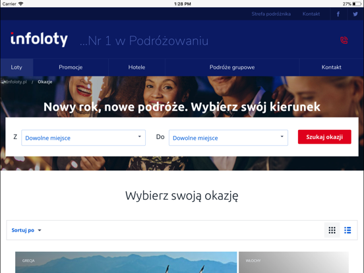Open the Grecja offer thumbnail
Screen dimensions: 364x273
click(x=126, y=262)
